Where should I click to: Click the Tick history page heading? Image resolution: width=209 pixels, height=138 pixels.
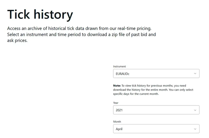(x=40, y=15)
